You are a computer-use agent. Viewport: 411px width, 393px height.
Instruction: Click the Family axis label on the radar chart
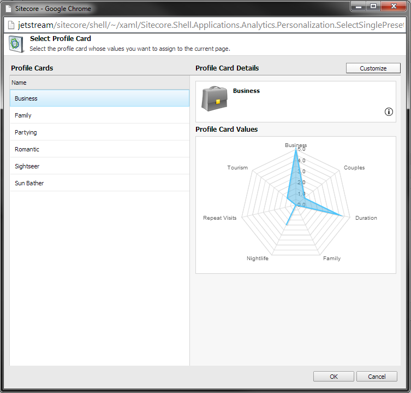(332, 259)
